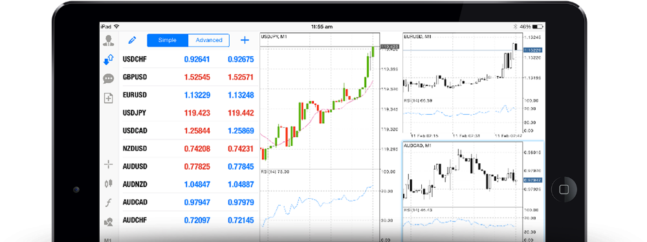Select the USDCHF symbol row
Viewport: 647px width, 242px height.
[x=189, y=59]
